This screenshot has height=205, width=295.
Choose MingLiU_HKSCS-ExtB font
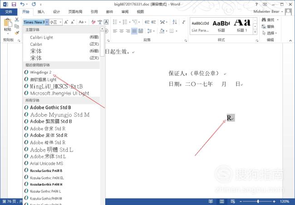[61, 86]
